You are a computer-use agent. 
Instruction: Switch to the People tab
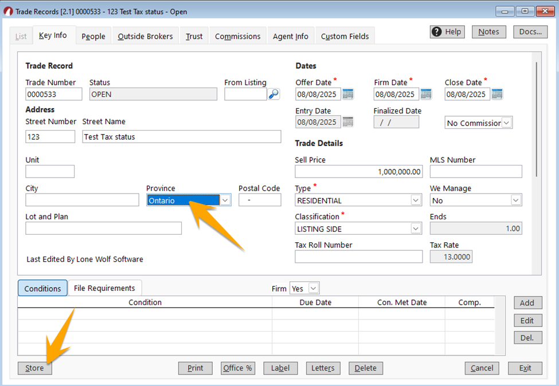click(x=93, y=36)
